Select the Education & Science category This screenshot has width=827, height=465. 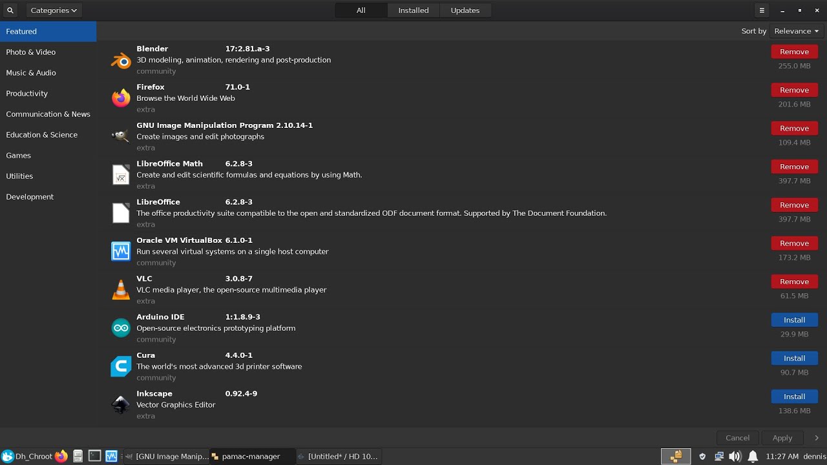click(48, 134)
